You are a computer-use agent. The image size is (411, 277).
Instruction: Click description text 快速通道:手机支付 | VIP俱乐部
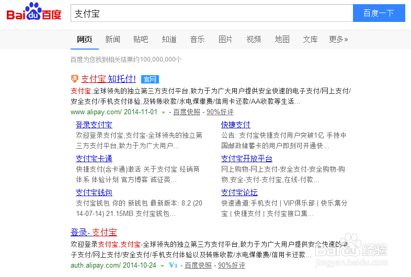click(284, 209)
